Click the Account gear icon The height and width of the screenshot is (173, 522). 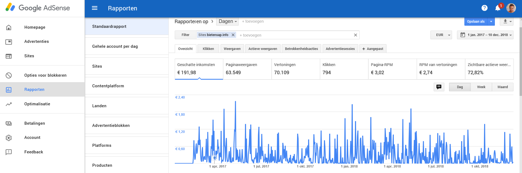9,138
